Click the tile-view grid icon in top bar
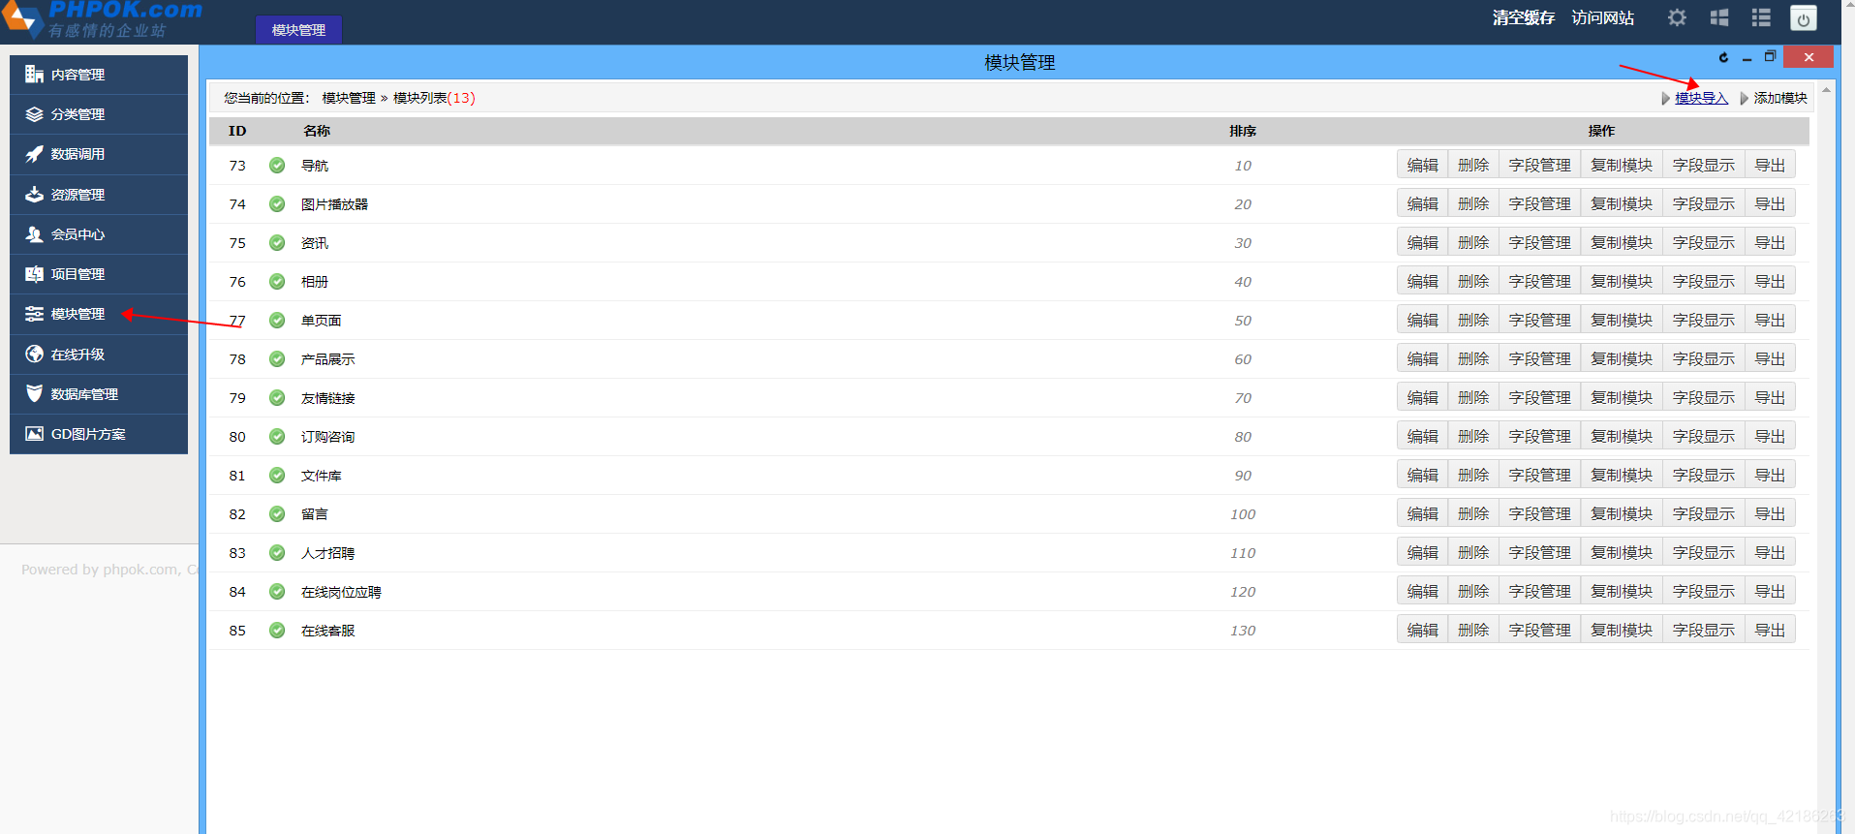Image resolution: width=1855 pixels, height=834 pixels. tap(1719, 17)
